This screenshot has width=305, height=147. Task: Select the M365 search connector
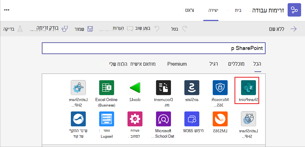(192, 119)
